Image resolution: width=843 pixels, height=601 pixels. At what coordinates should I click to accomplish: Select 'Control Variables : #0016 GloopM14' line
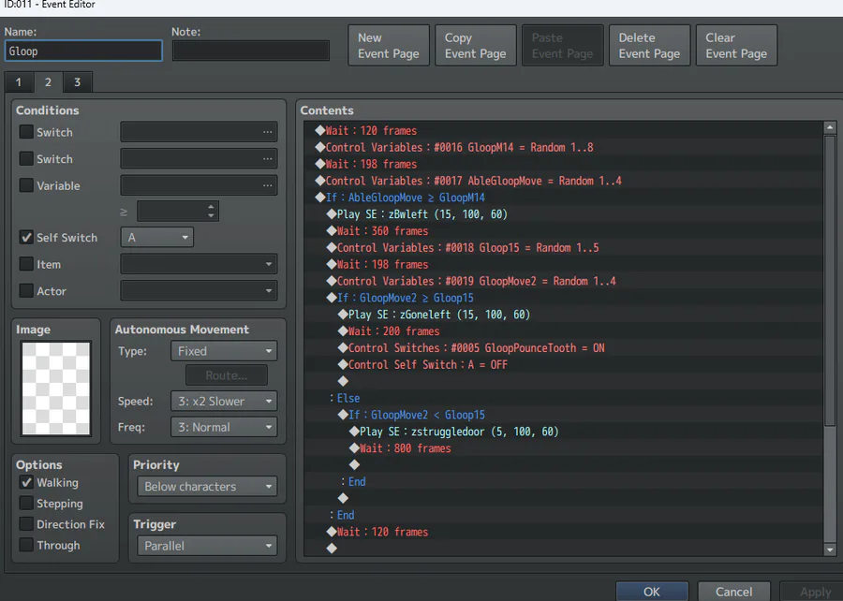(563, 147)
